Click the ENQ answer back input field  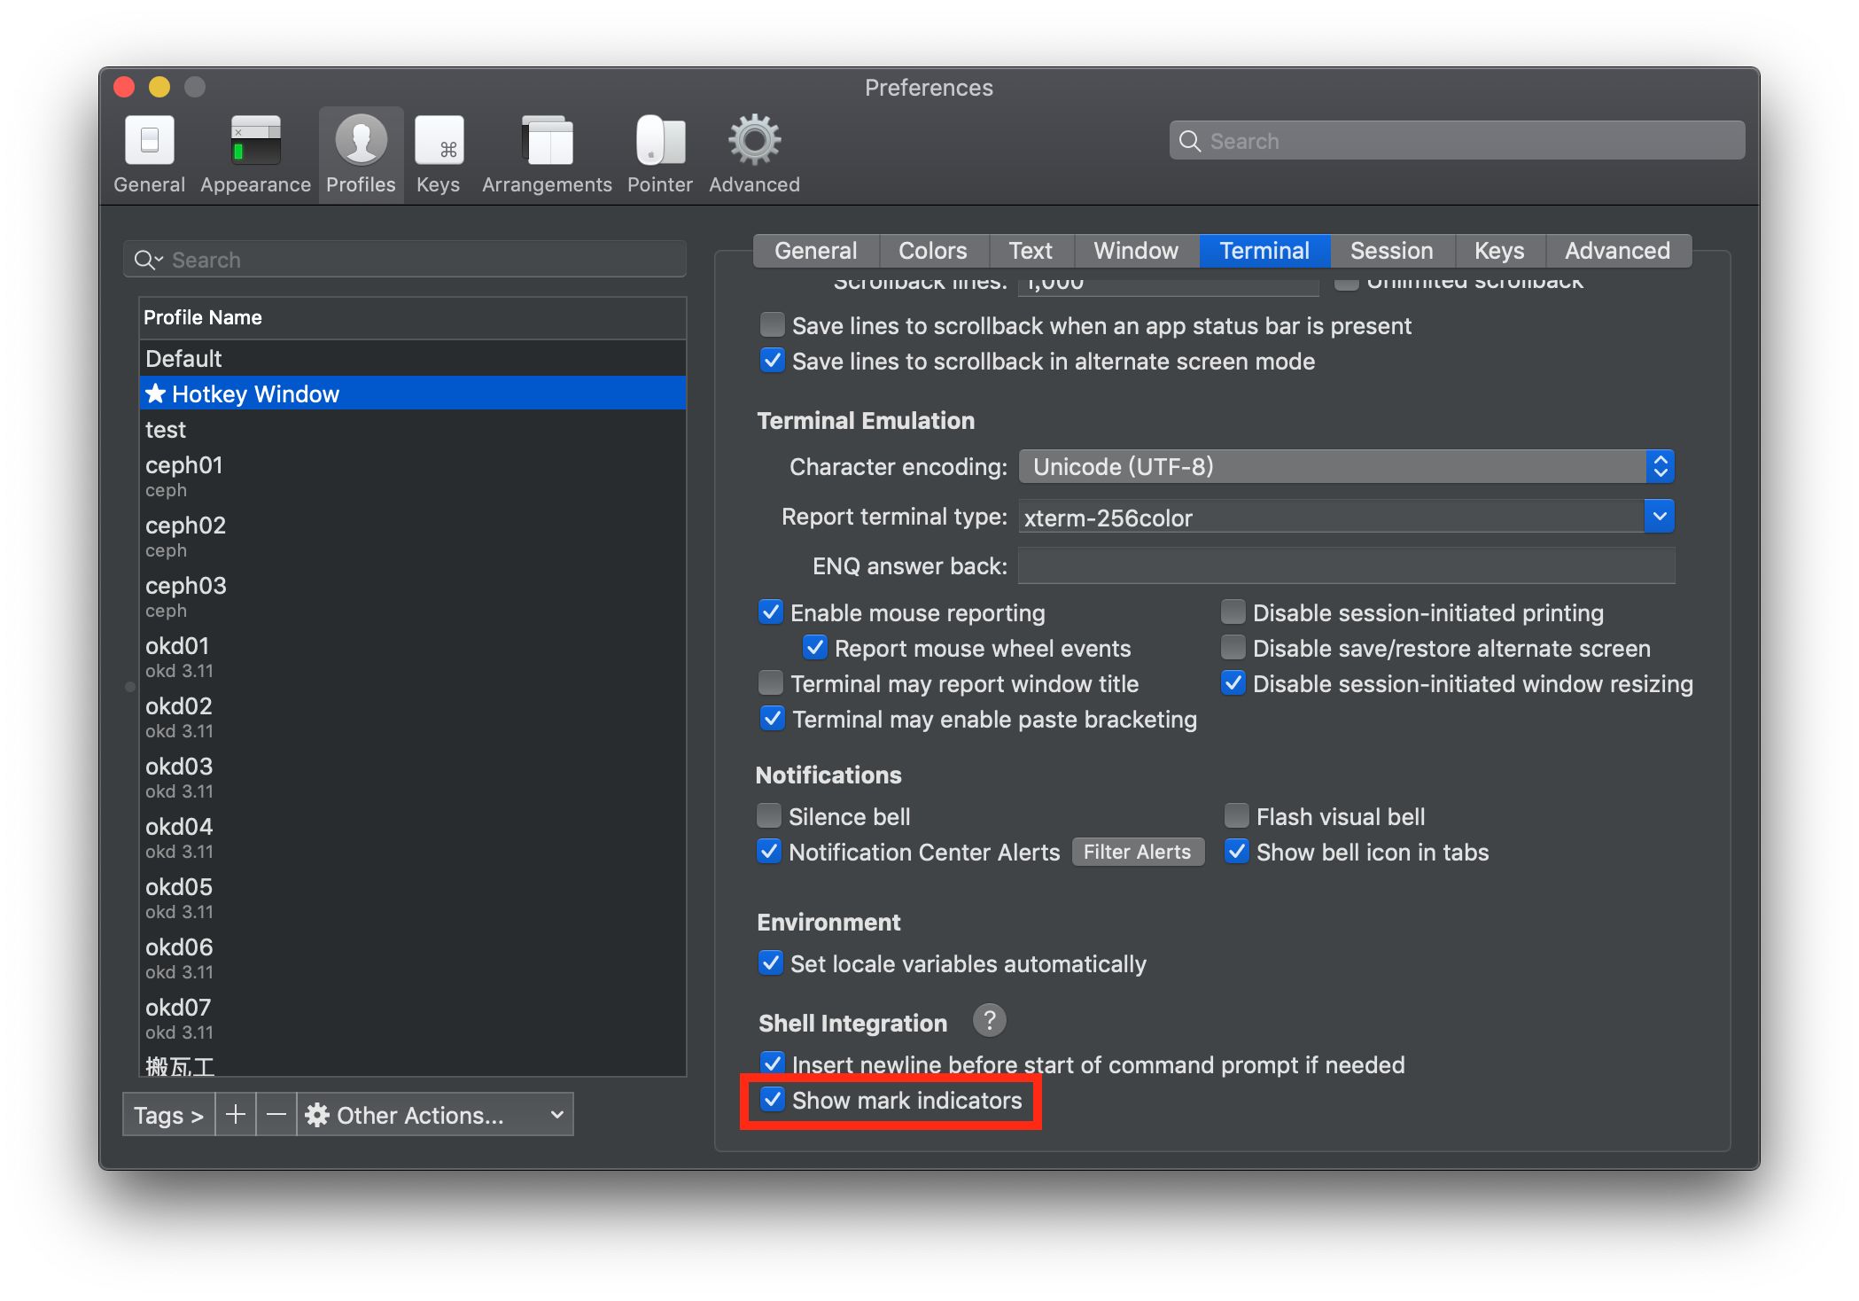click(1347, 566)
